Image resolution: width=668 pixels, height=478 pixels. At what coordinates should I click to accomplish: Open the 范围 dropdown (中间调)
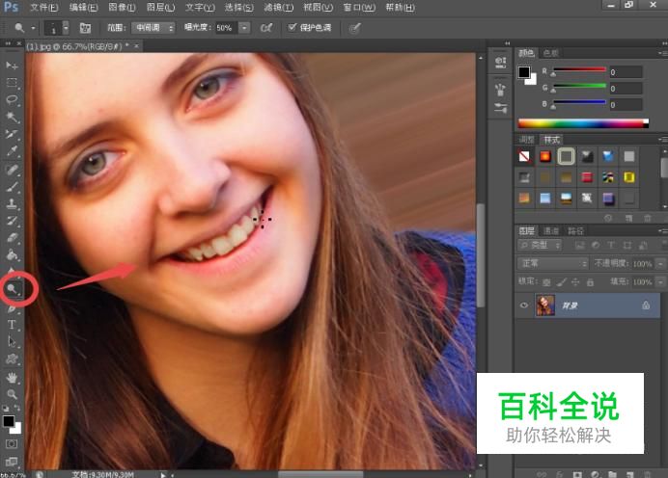click(x=153, y=28)
